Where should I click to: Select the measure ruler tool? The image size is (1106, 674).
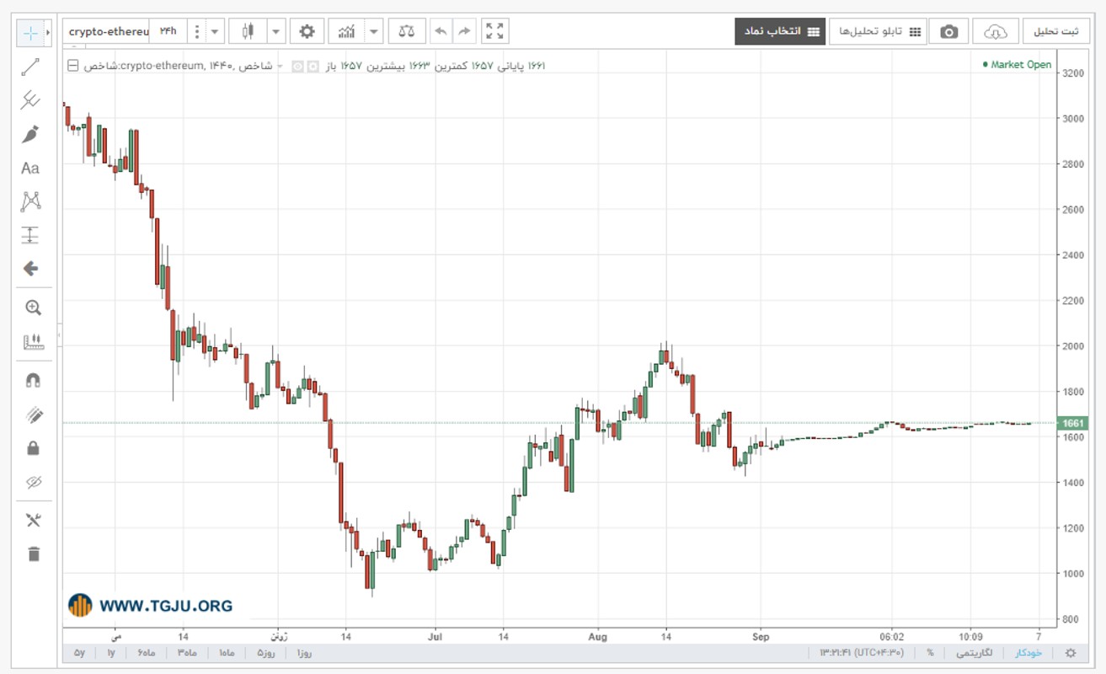tap(33, 341)
